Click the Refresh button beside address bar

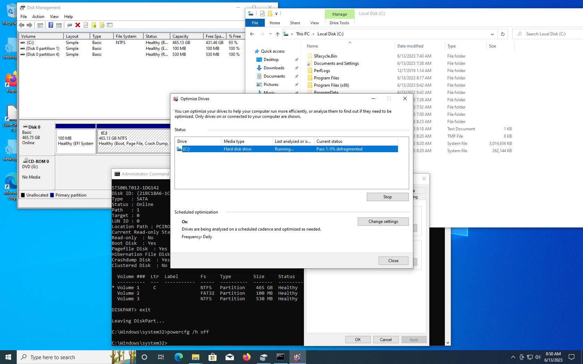pos(502,34)
